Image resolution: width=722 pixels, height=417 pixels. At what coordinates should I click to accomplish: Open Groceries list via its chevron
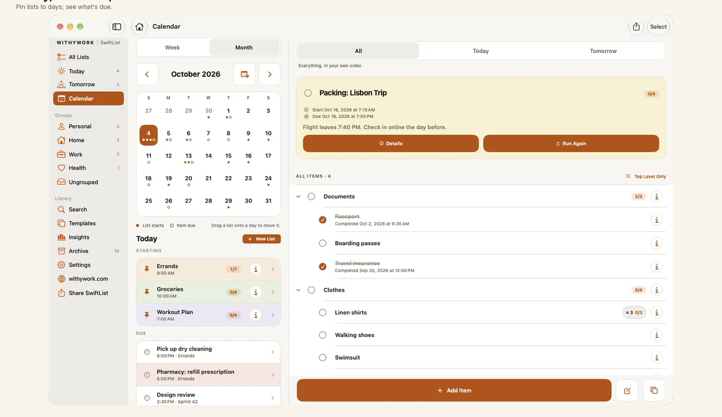tap(273, 292)
